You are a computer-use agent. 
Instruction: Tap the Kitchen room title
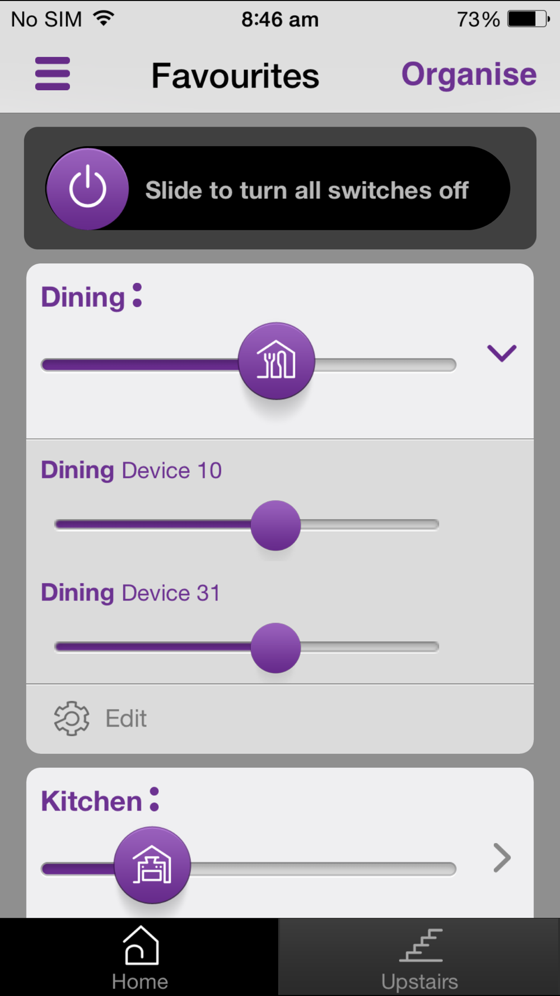pyautogui.click(x=91, y=801)
